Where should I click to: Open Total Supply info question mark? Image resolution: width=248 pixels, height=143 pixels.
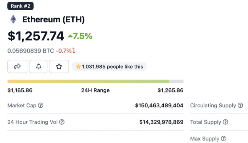(225, 122)
